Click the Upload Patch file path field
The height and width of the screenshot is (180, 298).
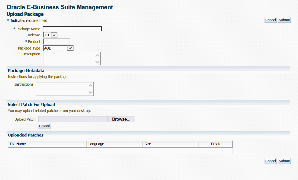(x=73, y=119)
